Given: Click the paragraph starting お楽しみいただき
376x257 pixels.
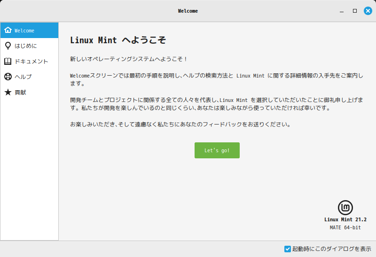Looking at the screenshot, I should point(180,125).
